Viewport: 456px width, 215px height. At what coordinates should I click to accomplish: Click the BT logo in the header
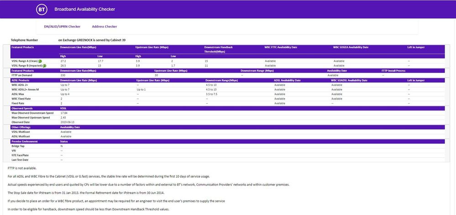(x=42, y=9)
